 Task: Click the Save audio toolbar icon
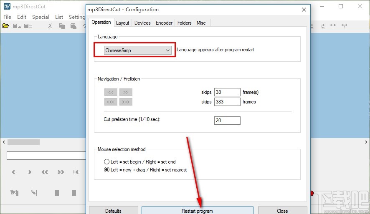tap(17, 26)
